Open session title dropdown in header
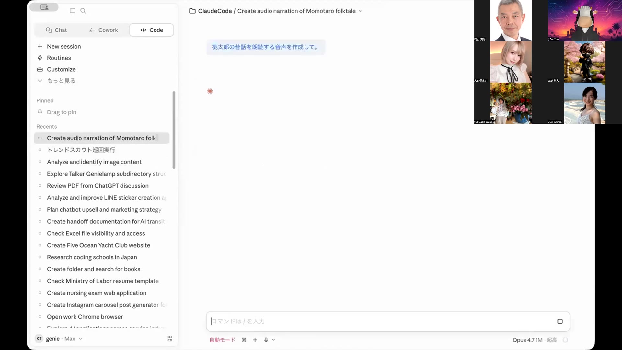This screenshot has height=350, width=622. (x=360, y=11)
